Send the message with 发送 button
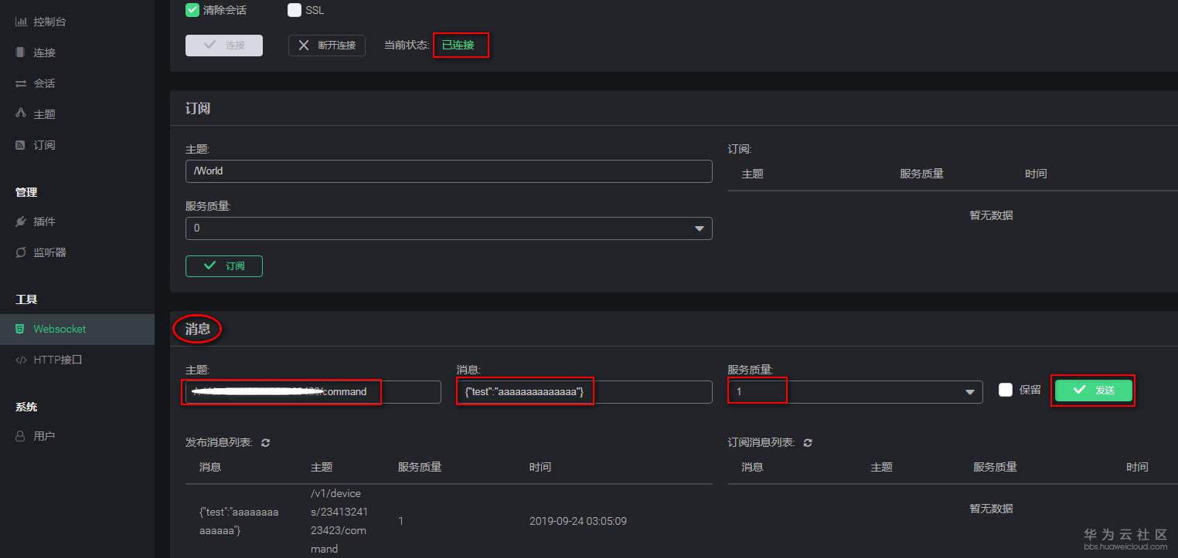The width and height of the screenshot is (1178, 558). [x=1094, y=391]
